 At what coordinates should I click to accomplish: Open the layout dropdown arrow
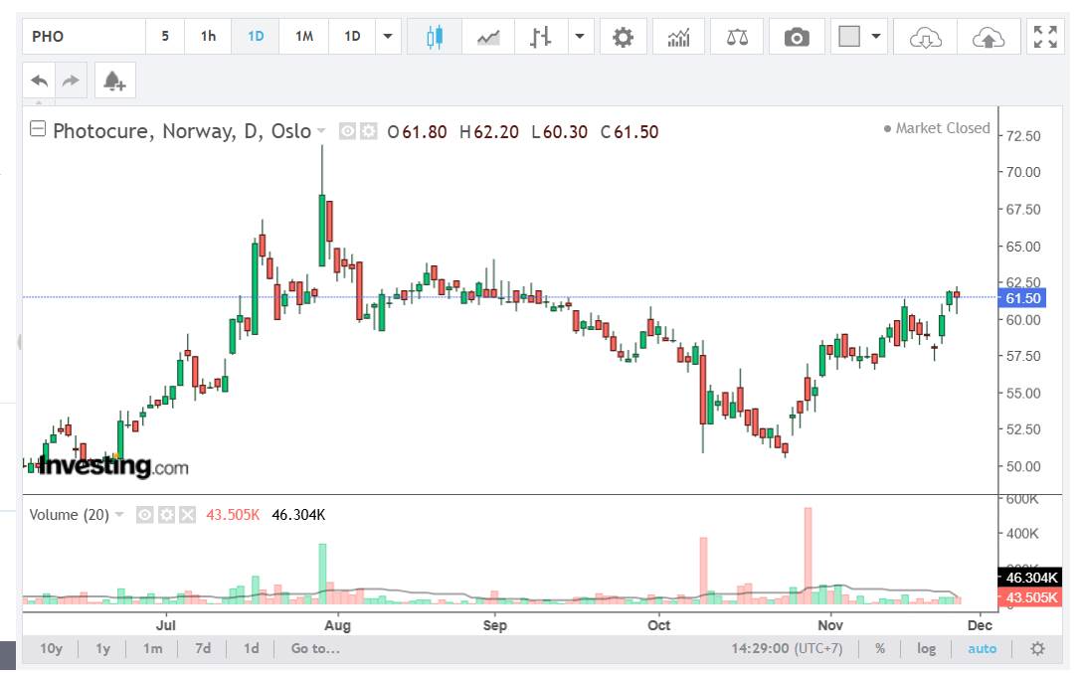pos(876,37)
